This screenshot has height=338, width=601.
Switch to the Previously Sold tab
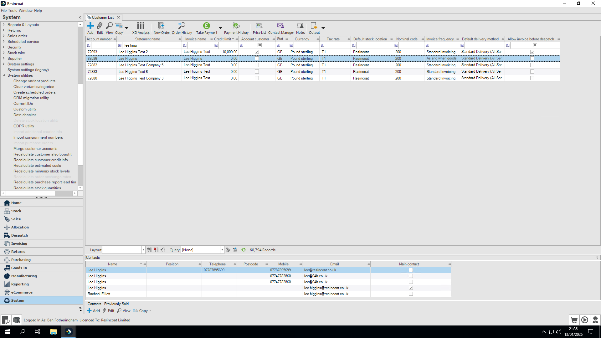tap(116, 304)
